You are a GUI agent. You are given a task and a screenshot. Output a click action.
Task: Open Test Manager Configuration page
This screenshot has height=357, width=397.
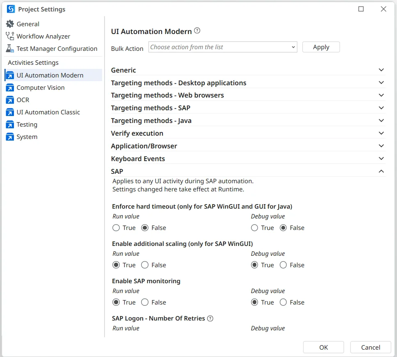pos(57,49)
